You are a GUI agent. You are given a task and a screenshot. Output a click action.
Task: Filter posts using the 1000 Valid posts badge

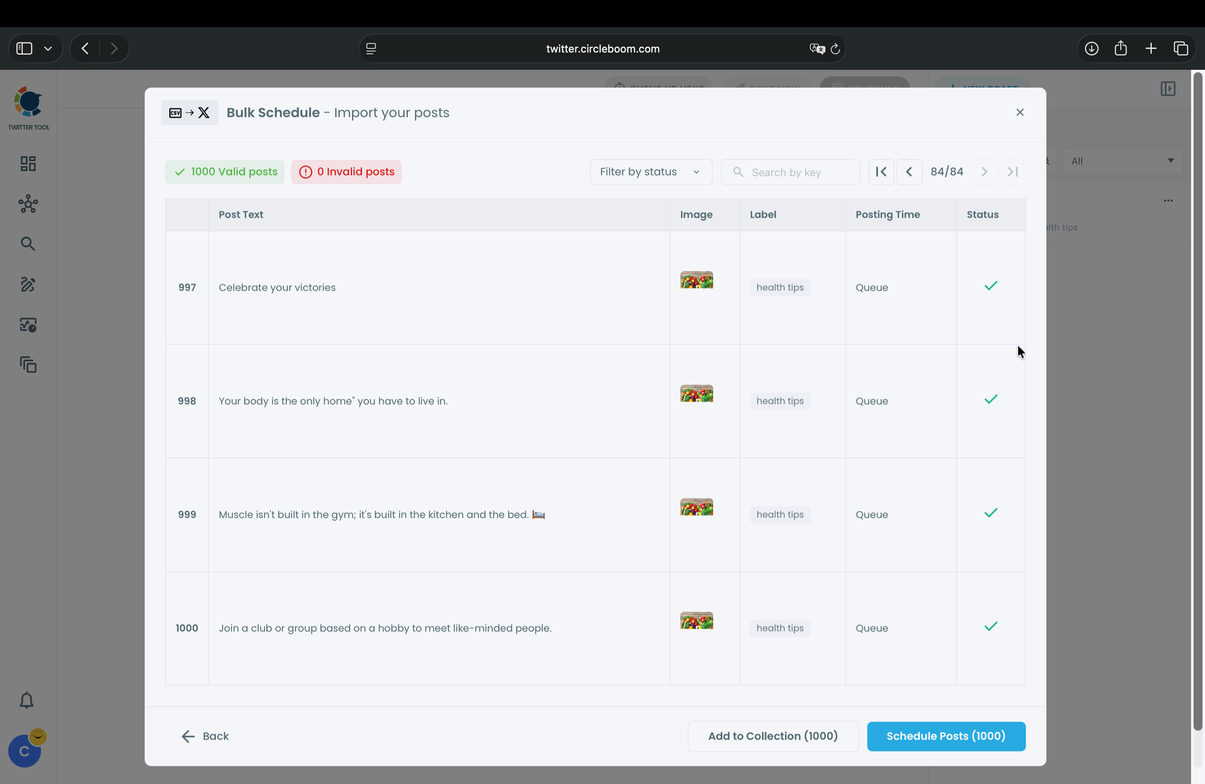[x=224, y=172]
